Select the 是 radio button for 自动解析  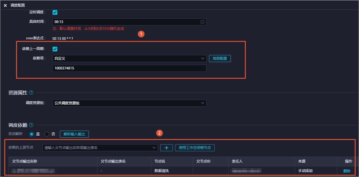pyautogui.click(x=32, y=134)
